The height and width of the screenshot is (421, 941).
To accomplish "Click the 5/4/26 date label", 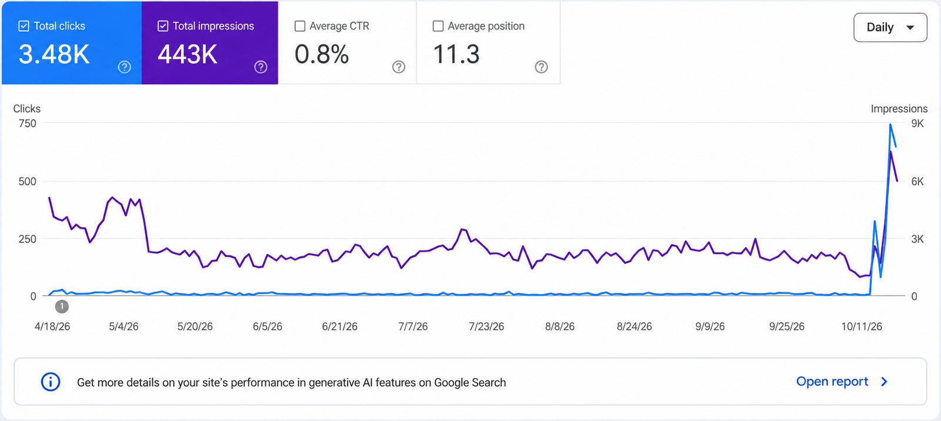I will click(124, 326).
